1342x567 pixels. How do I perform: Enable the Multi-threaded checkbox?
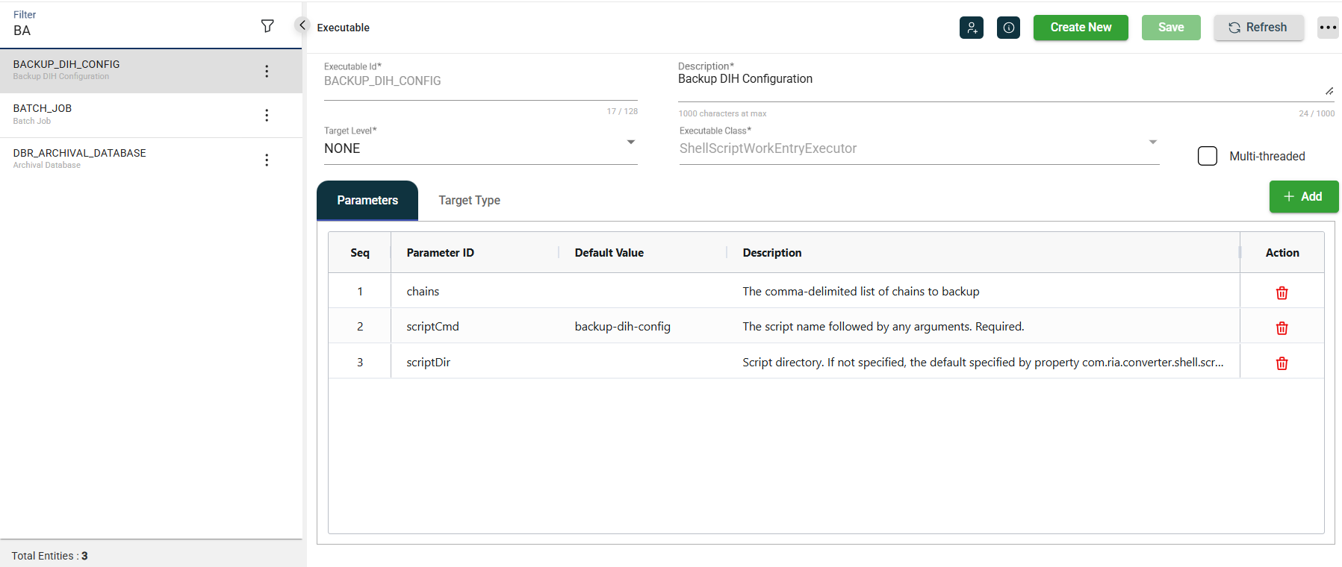[x=1207, y=156]
